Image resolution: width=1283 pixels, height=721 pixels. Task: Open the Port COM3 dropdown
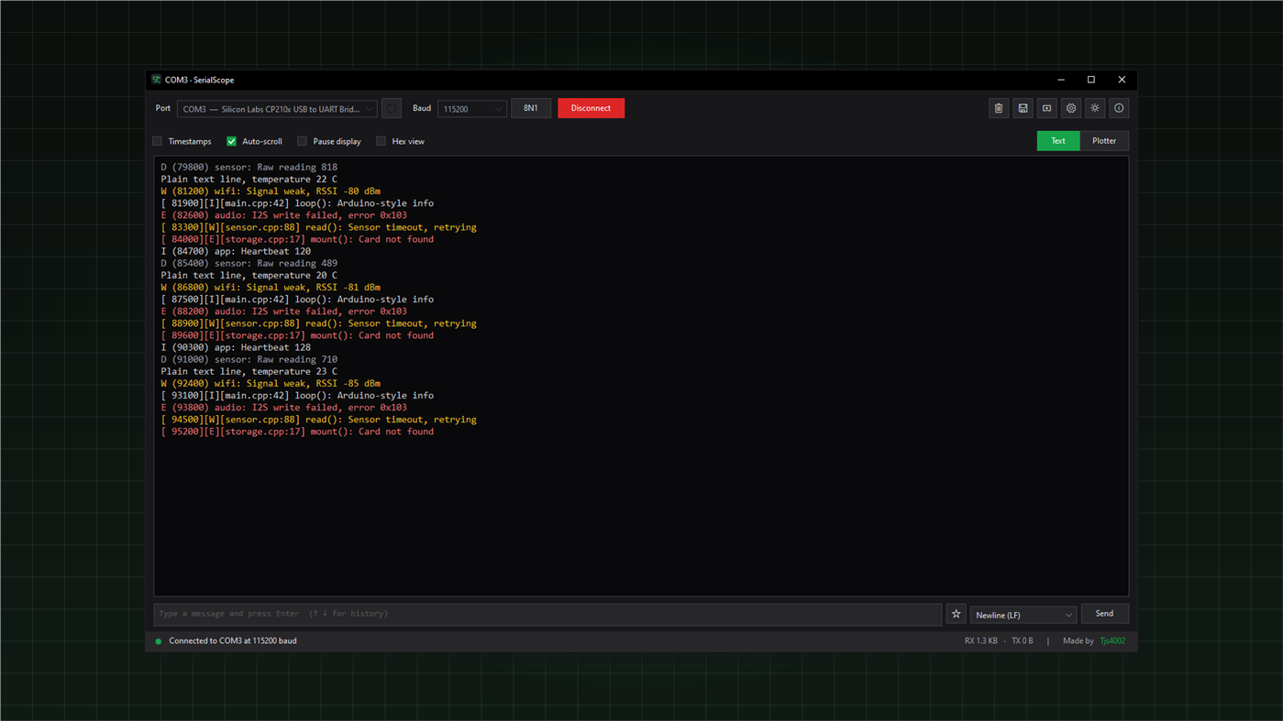click(x=277, y=108)
